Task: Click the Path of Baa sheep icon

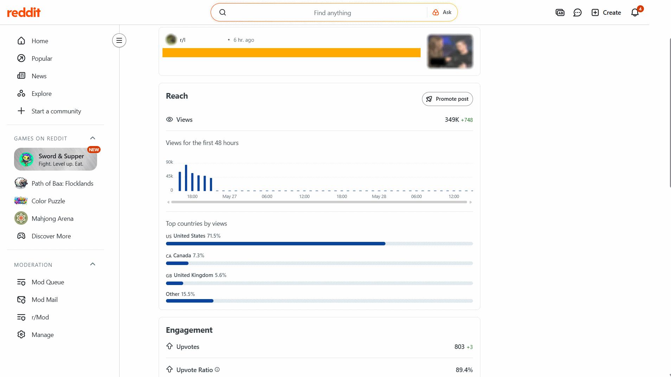Action: 21,183
